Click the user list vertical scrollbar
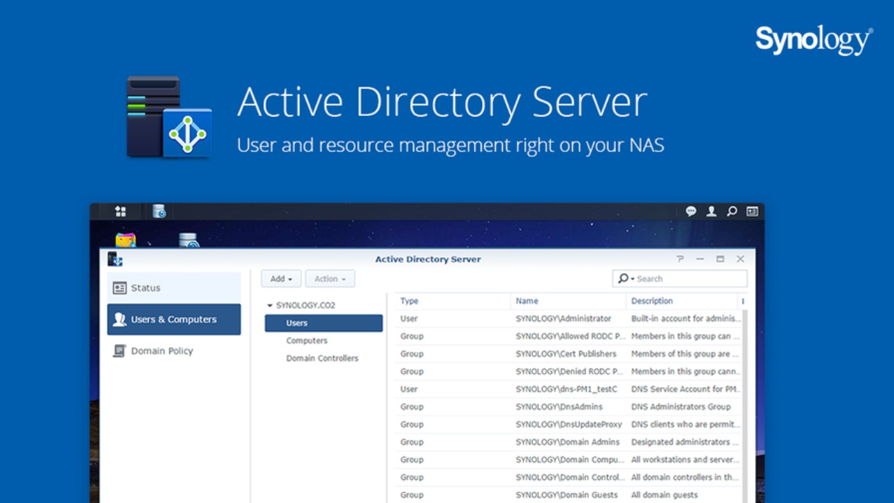This screenshot has width=894, height=503. tap(745, 405)
